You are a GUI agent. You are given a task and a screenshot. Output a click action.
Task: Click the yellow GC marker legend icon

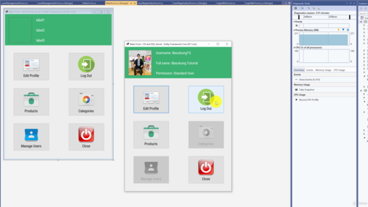[339, 30]
